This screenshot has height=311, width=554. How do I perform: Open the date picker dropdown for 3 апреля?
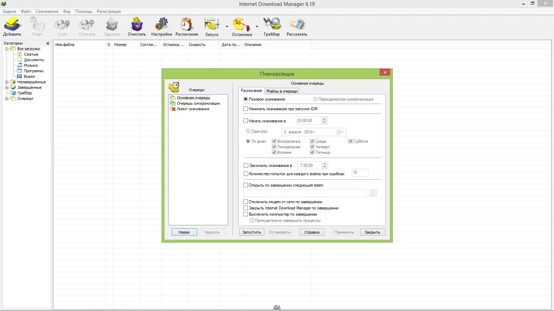point(341,132)
